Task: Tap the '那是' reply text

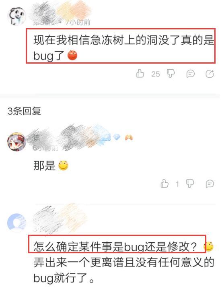Action: coord(44,166)
